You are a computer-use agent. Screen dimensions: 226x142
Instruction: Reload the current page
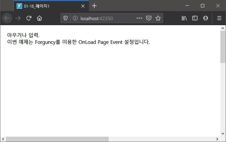[x=29, y=18]
